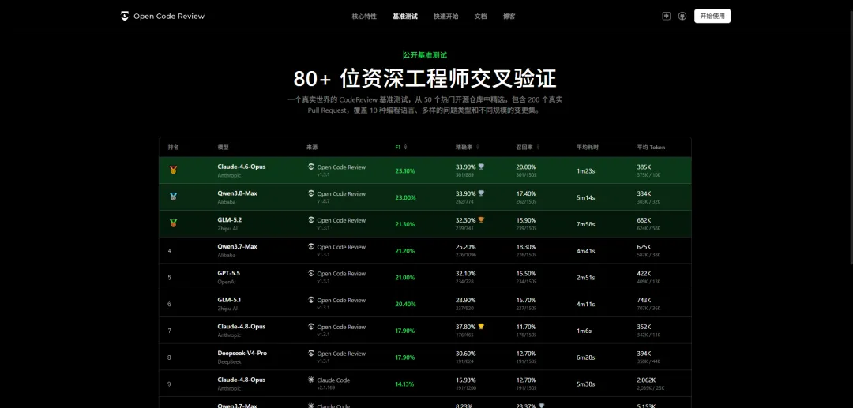
Task: Click the 14.13% F1 score
Action: (404, 384)
